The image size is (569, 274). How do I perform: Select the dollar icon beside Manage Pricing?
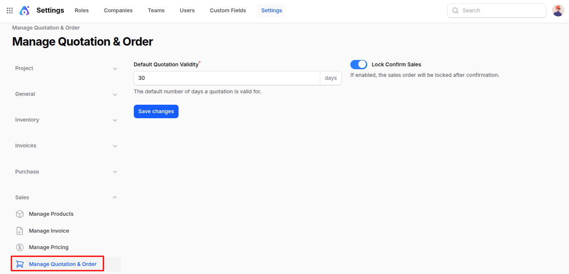pos(19,247)
